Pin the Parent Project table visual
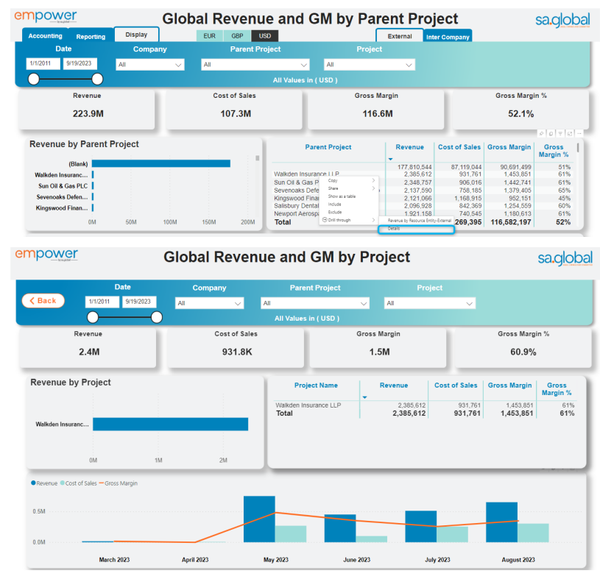This screenshot has height=579, width=600. [x=541, y=133]
